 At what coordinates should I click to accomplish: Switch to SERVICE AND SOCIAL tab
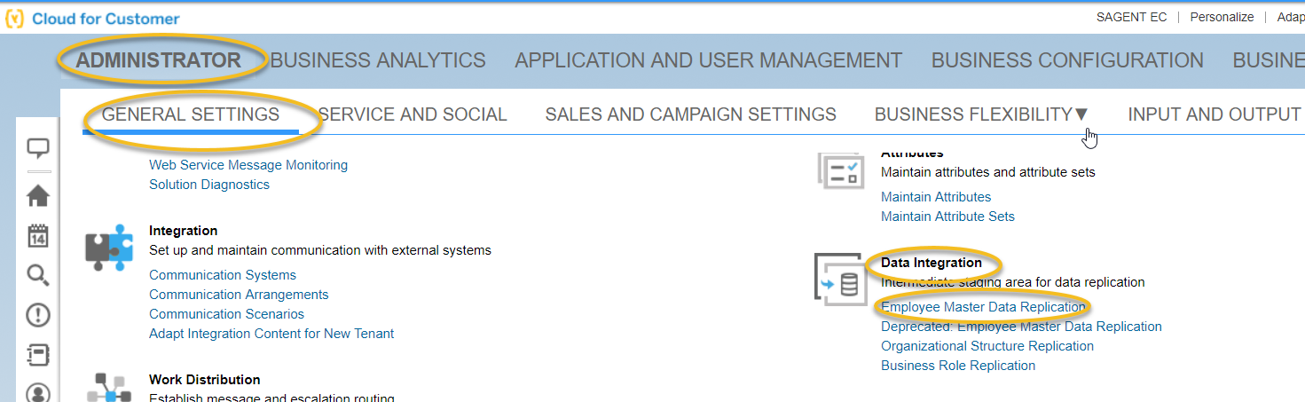(x=413, y=114)
